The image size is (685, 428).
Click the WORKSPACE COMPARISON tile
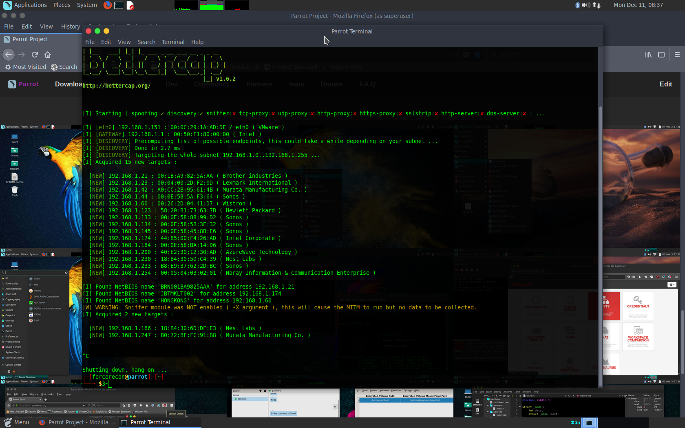(638, 336)
